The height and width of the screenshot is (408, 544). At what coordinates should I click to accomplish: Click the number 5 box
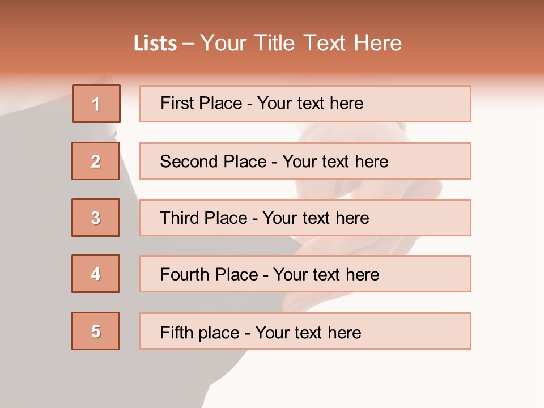(x=96, y=331)
